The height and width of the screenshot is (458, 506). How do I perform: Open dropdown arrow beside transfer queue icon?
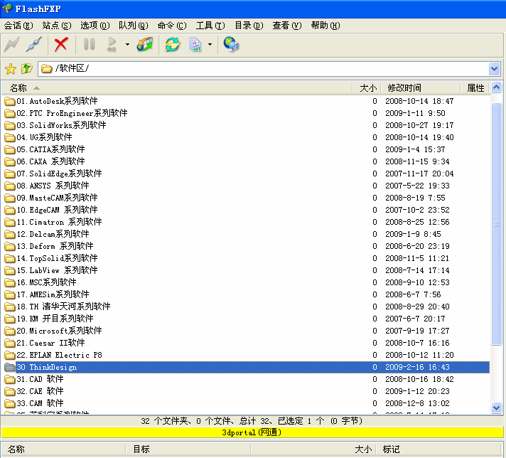(127, 44)
